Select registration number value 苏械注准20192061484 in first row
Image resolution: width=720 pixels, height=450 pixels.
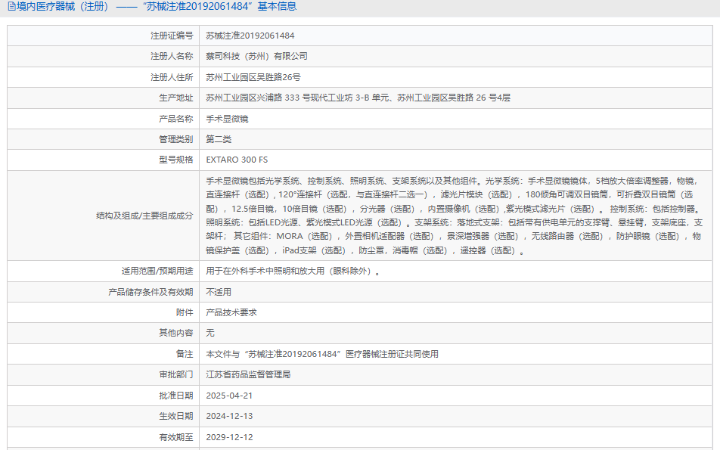point(250,36)
